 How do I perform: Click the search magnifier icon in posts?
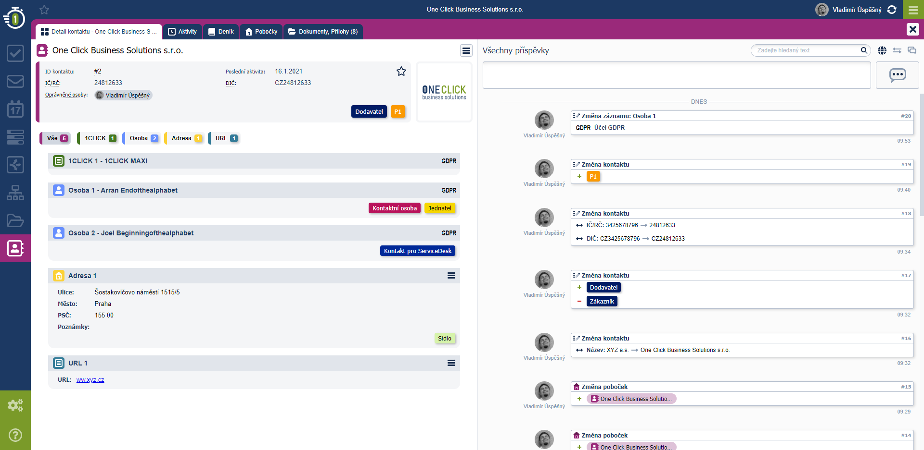tap(864, 50)
